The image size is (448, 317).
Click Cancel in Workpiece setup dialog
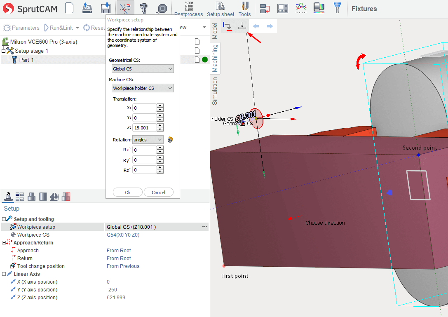point(158,193)
